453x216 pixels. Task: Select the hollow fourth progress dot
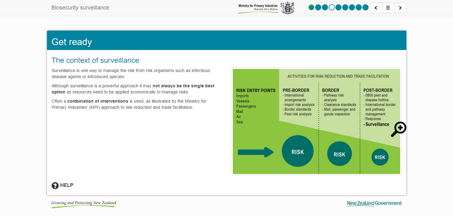click(332, 7)
